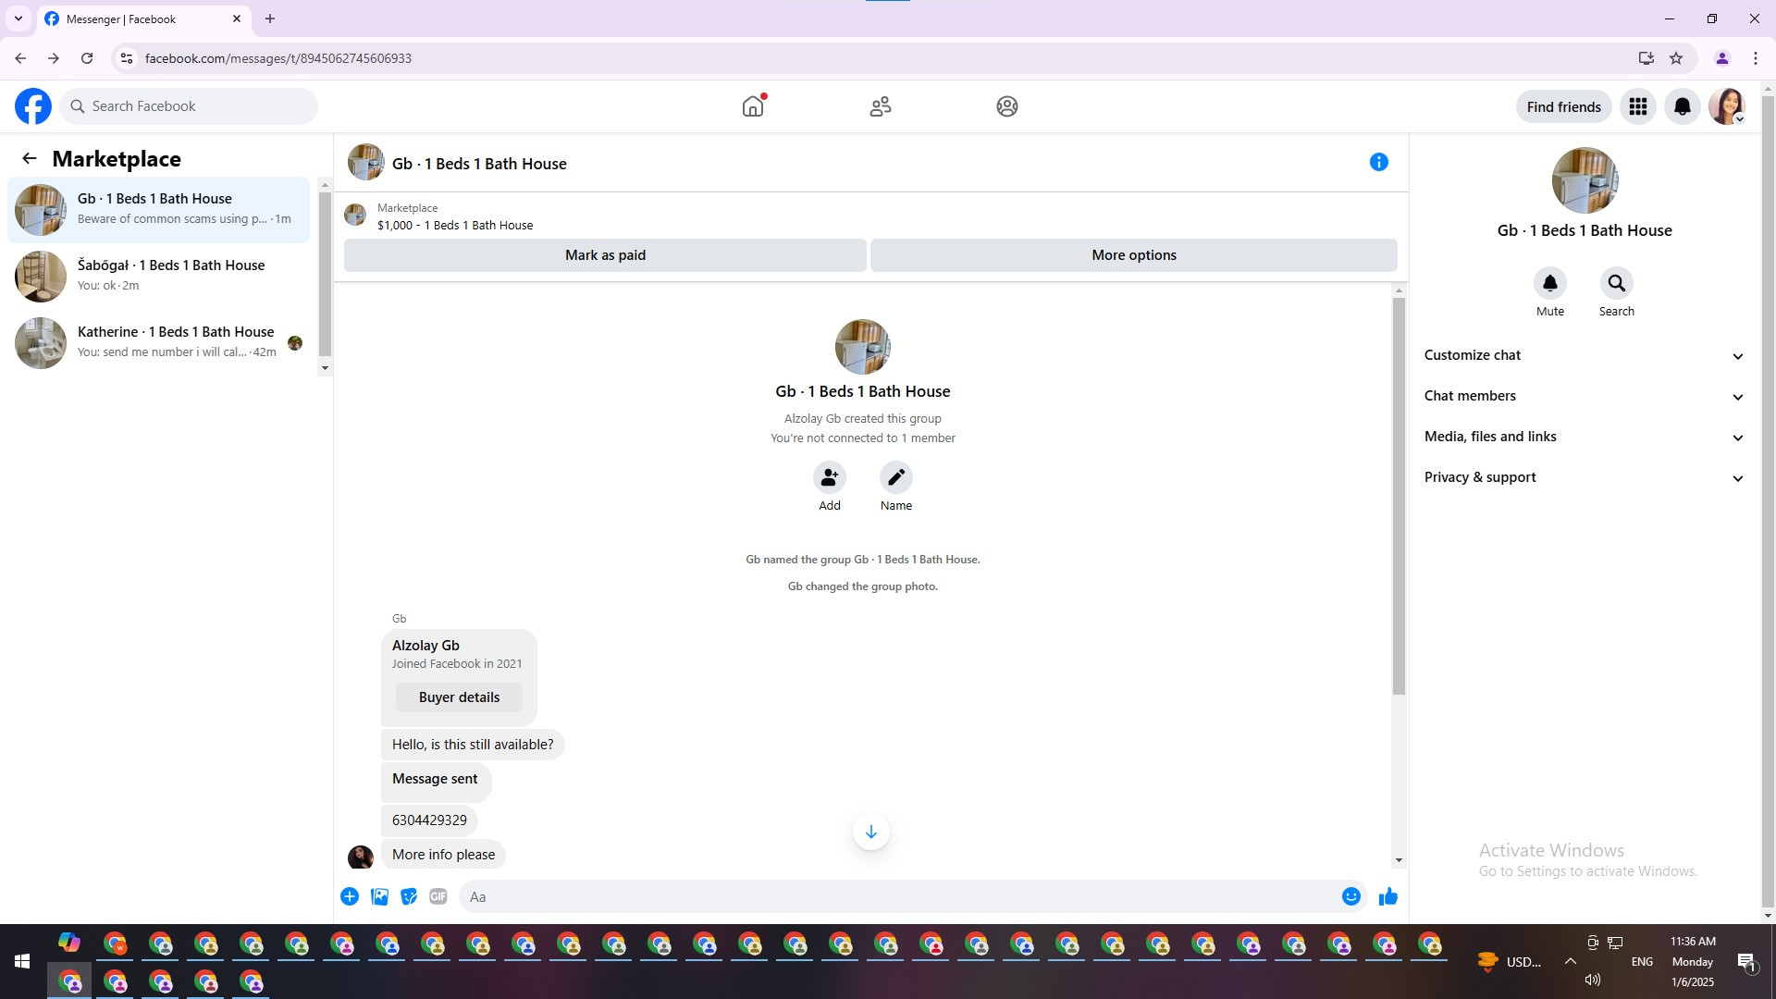
Task: Add people to the group
Action: click(830, 477)
